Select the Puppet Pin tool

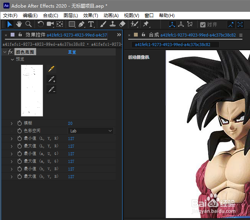tap(146, 24)
